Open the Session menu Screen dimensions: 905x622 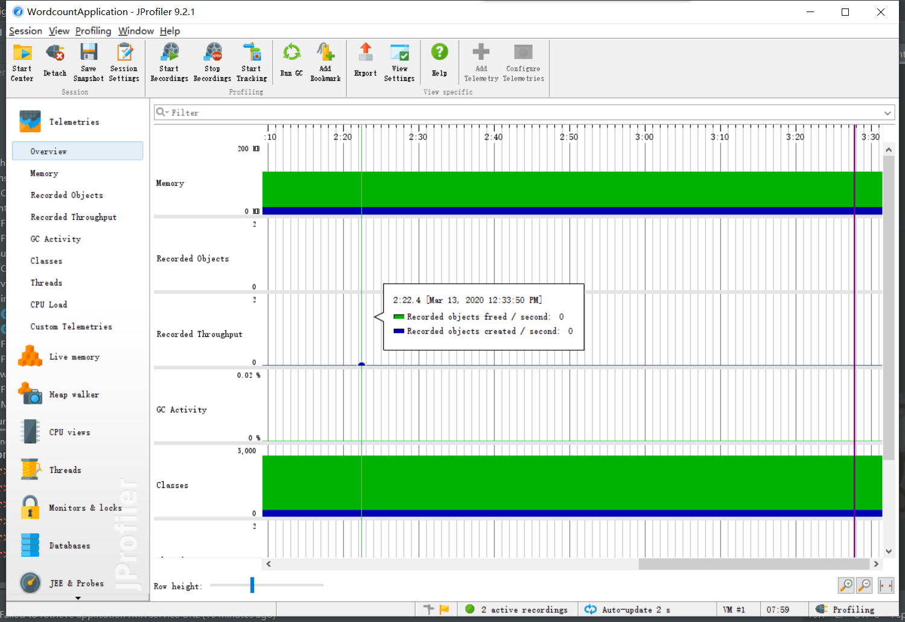click(x=25, y=31)
